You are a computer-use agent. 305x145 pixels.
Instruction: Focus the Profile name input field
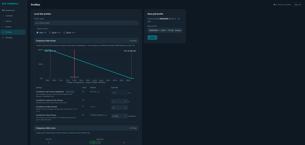(86, 23)
